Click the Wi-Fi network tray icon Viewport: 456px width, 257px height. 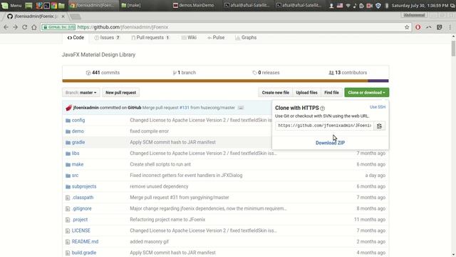(348, 6)
